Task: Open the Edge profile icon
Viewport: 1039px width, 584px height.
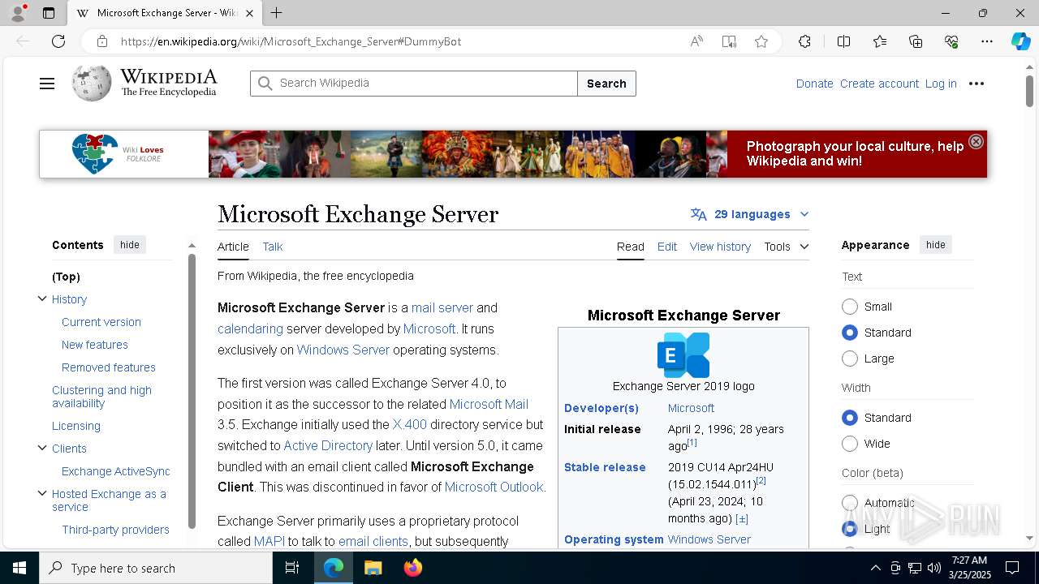Action: [x=17, y=13]
